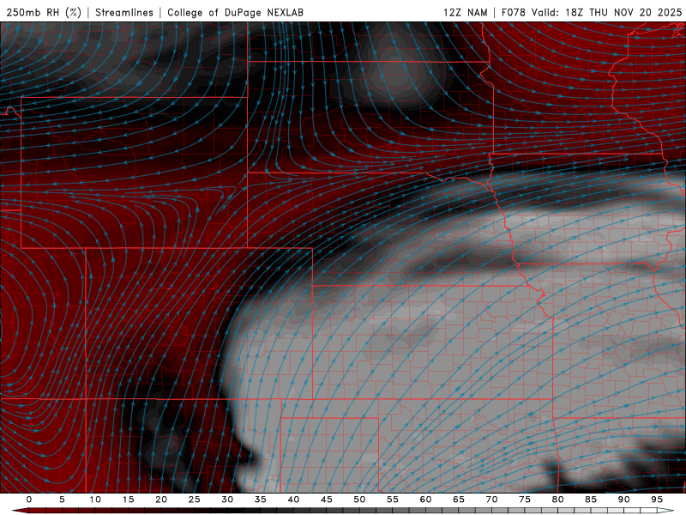Screen dimensions: 686x515
Task: Click the colorbar label '80'
Action: (557, 500)
